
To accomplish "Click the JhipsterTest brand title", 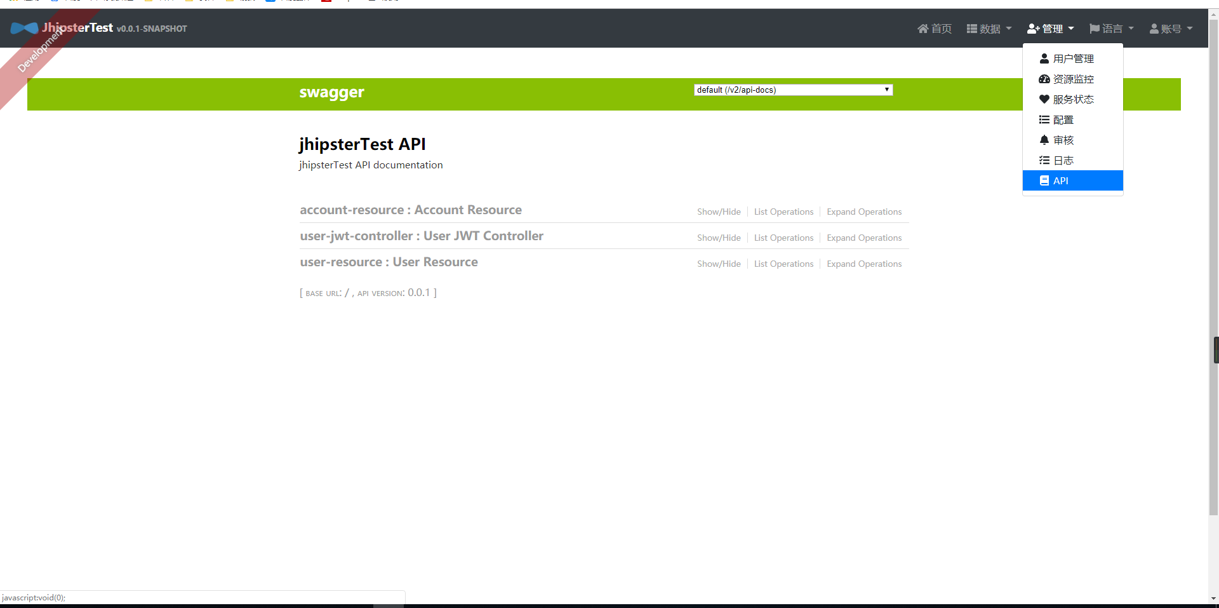I will click(77, 27).
